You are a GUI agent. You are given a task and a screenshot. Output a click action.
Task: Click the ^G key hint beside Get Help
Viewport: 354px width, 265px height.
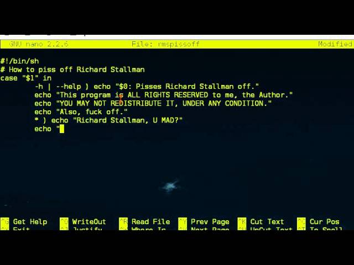point(5,222)
